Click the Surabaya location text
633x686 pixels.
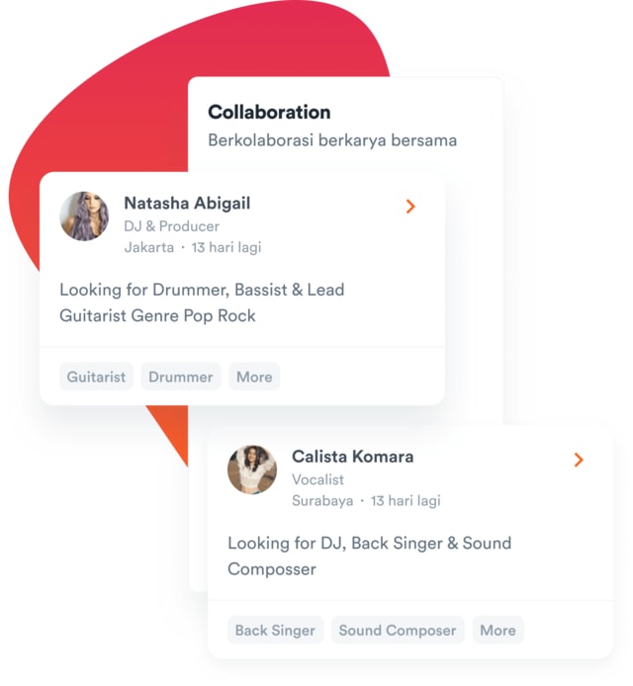pyautogui.click(x=322, y=500)
